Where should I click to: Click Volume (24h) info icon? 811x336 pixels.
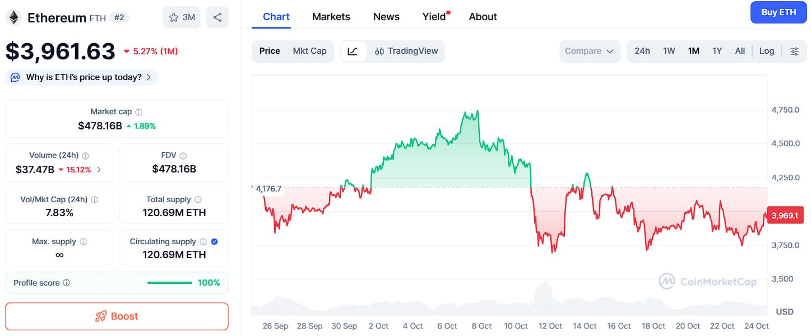coord(86,156)
